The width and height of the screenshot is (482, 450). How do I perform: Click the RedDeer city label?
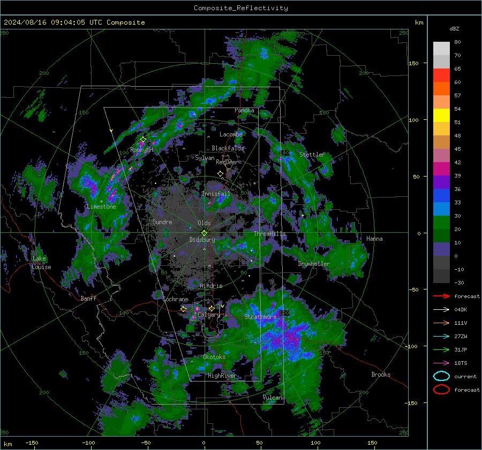pyautogui.click(x=227, y=162)
